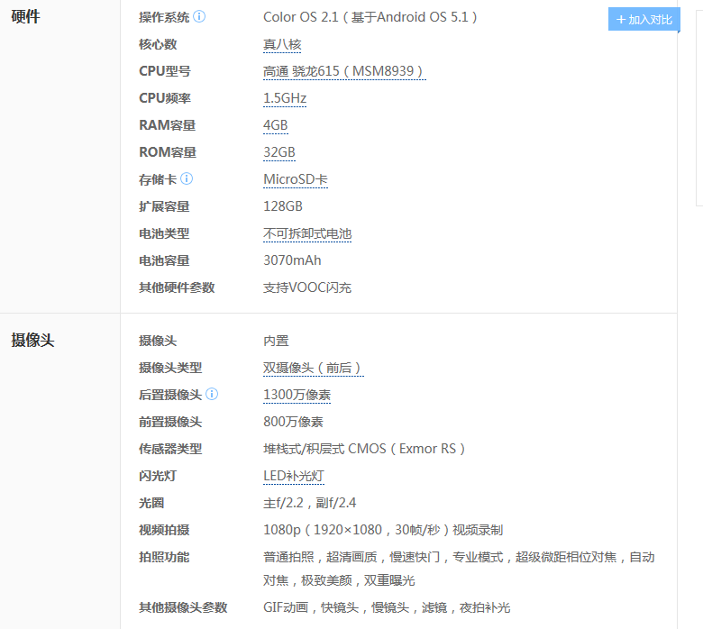Select the 32GB ROM link

coord(278,152)
